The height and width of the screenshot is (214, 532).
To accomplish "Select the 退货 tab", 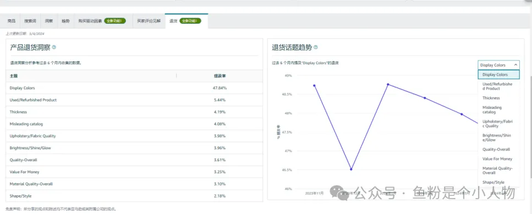I will click(187, 21).
